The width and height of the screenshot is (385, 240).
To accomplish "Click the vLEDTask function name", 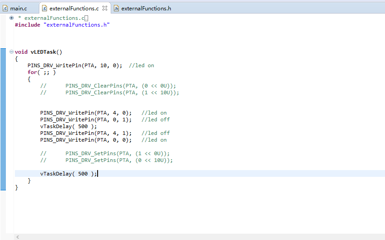I will [x=43, y=52].
